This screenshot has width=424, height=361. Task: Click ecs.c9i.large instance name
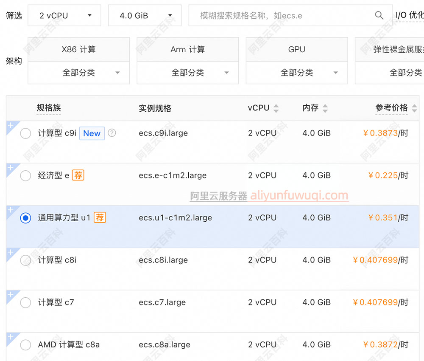(163, 133)
